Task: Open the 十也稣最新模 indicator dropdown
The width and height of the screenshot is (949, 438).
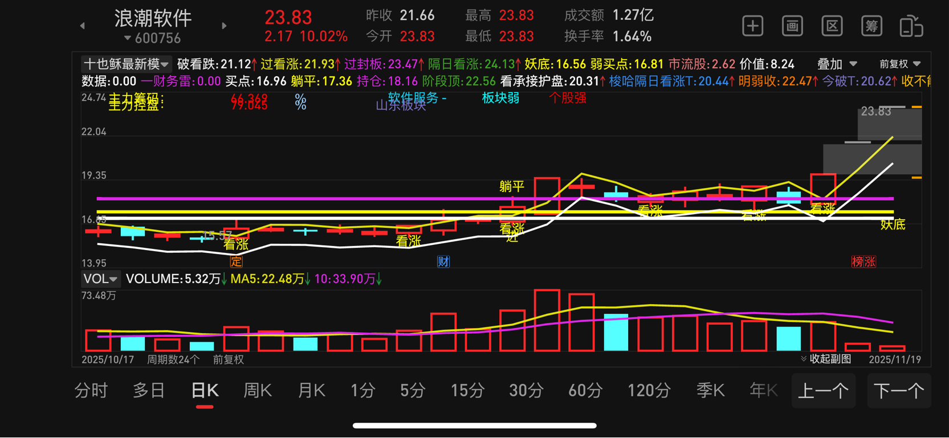Action: [x=126, y=64]
